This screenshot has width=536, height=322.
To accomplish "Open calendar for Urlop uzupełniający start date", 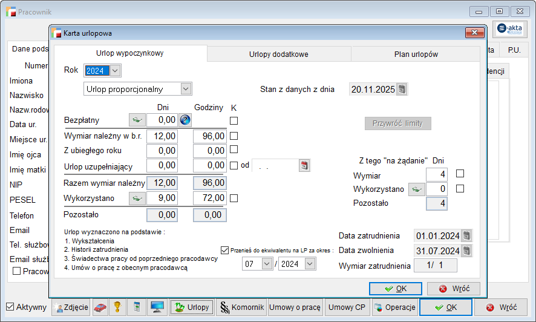I will tap(304, 165).
